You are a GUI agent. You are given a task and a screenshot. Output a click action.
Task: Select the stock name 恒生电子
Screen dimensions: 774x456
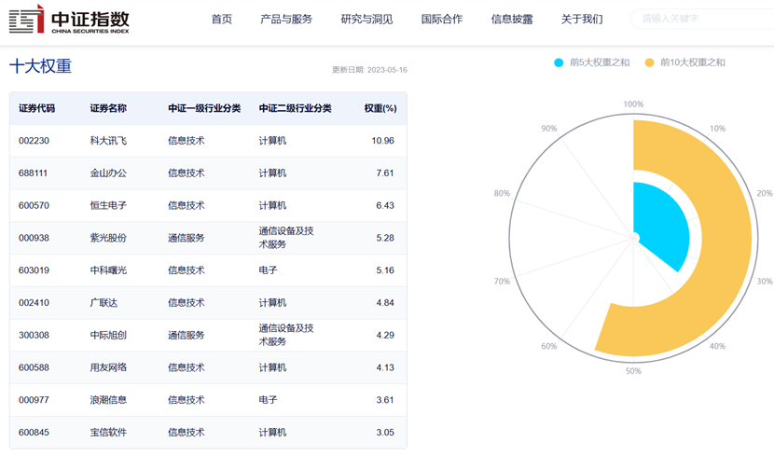108,205
